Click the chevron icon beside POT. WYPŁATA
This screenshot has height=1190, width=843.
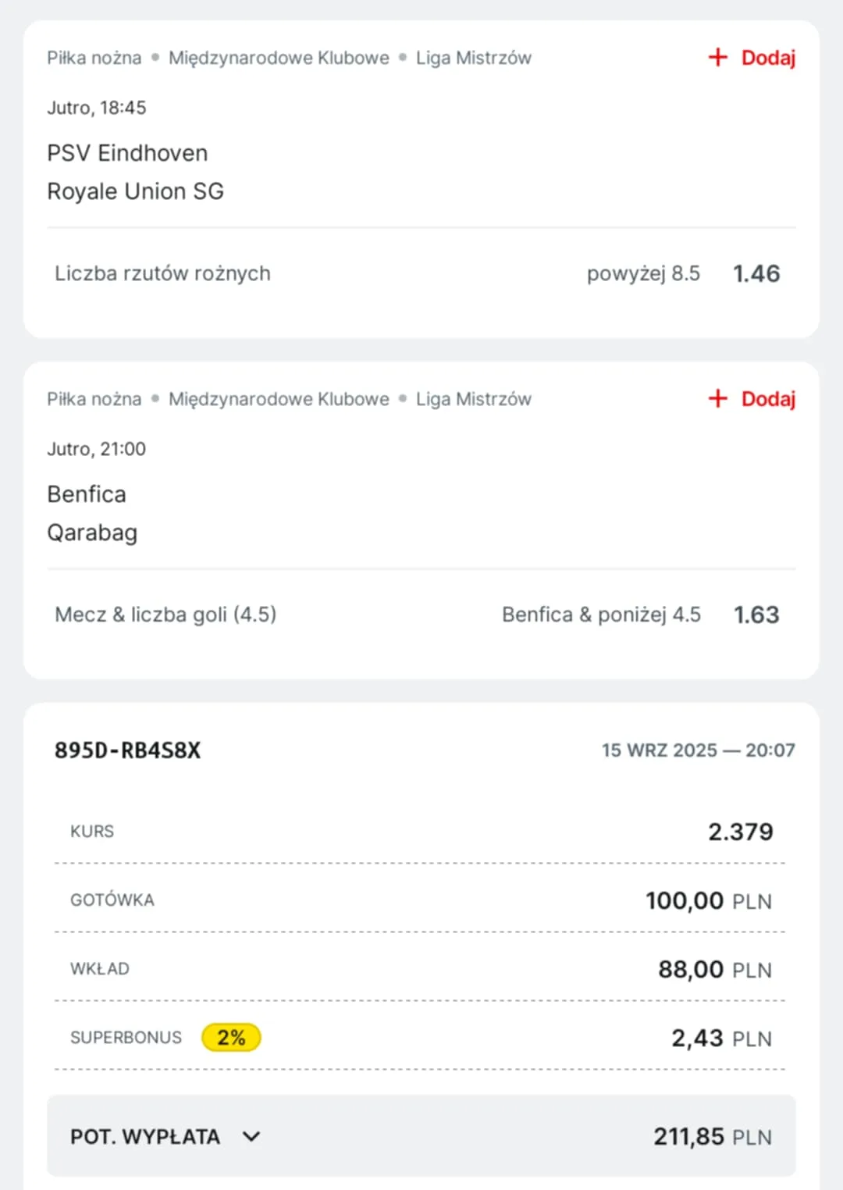pos(251,1137)
